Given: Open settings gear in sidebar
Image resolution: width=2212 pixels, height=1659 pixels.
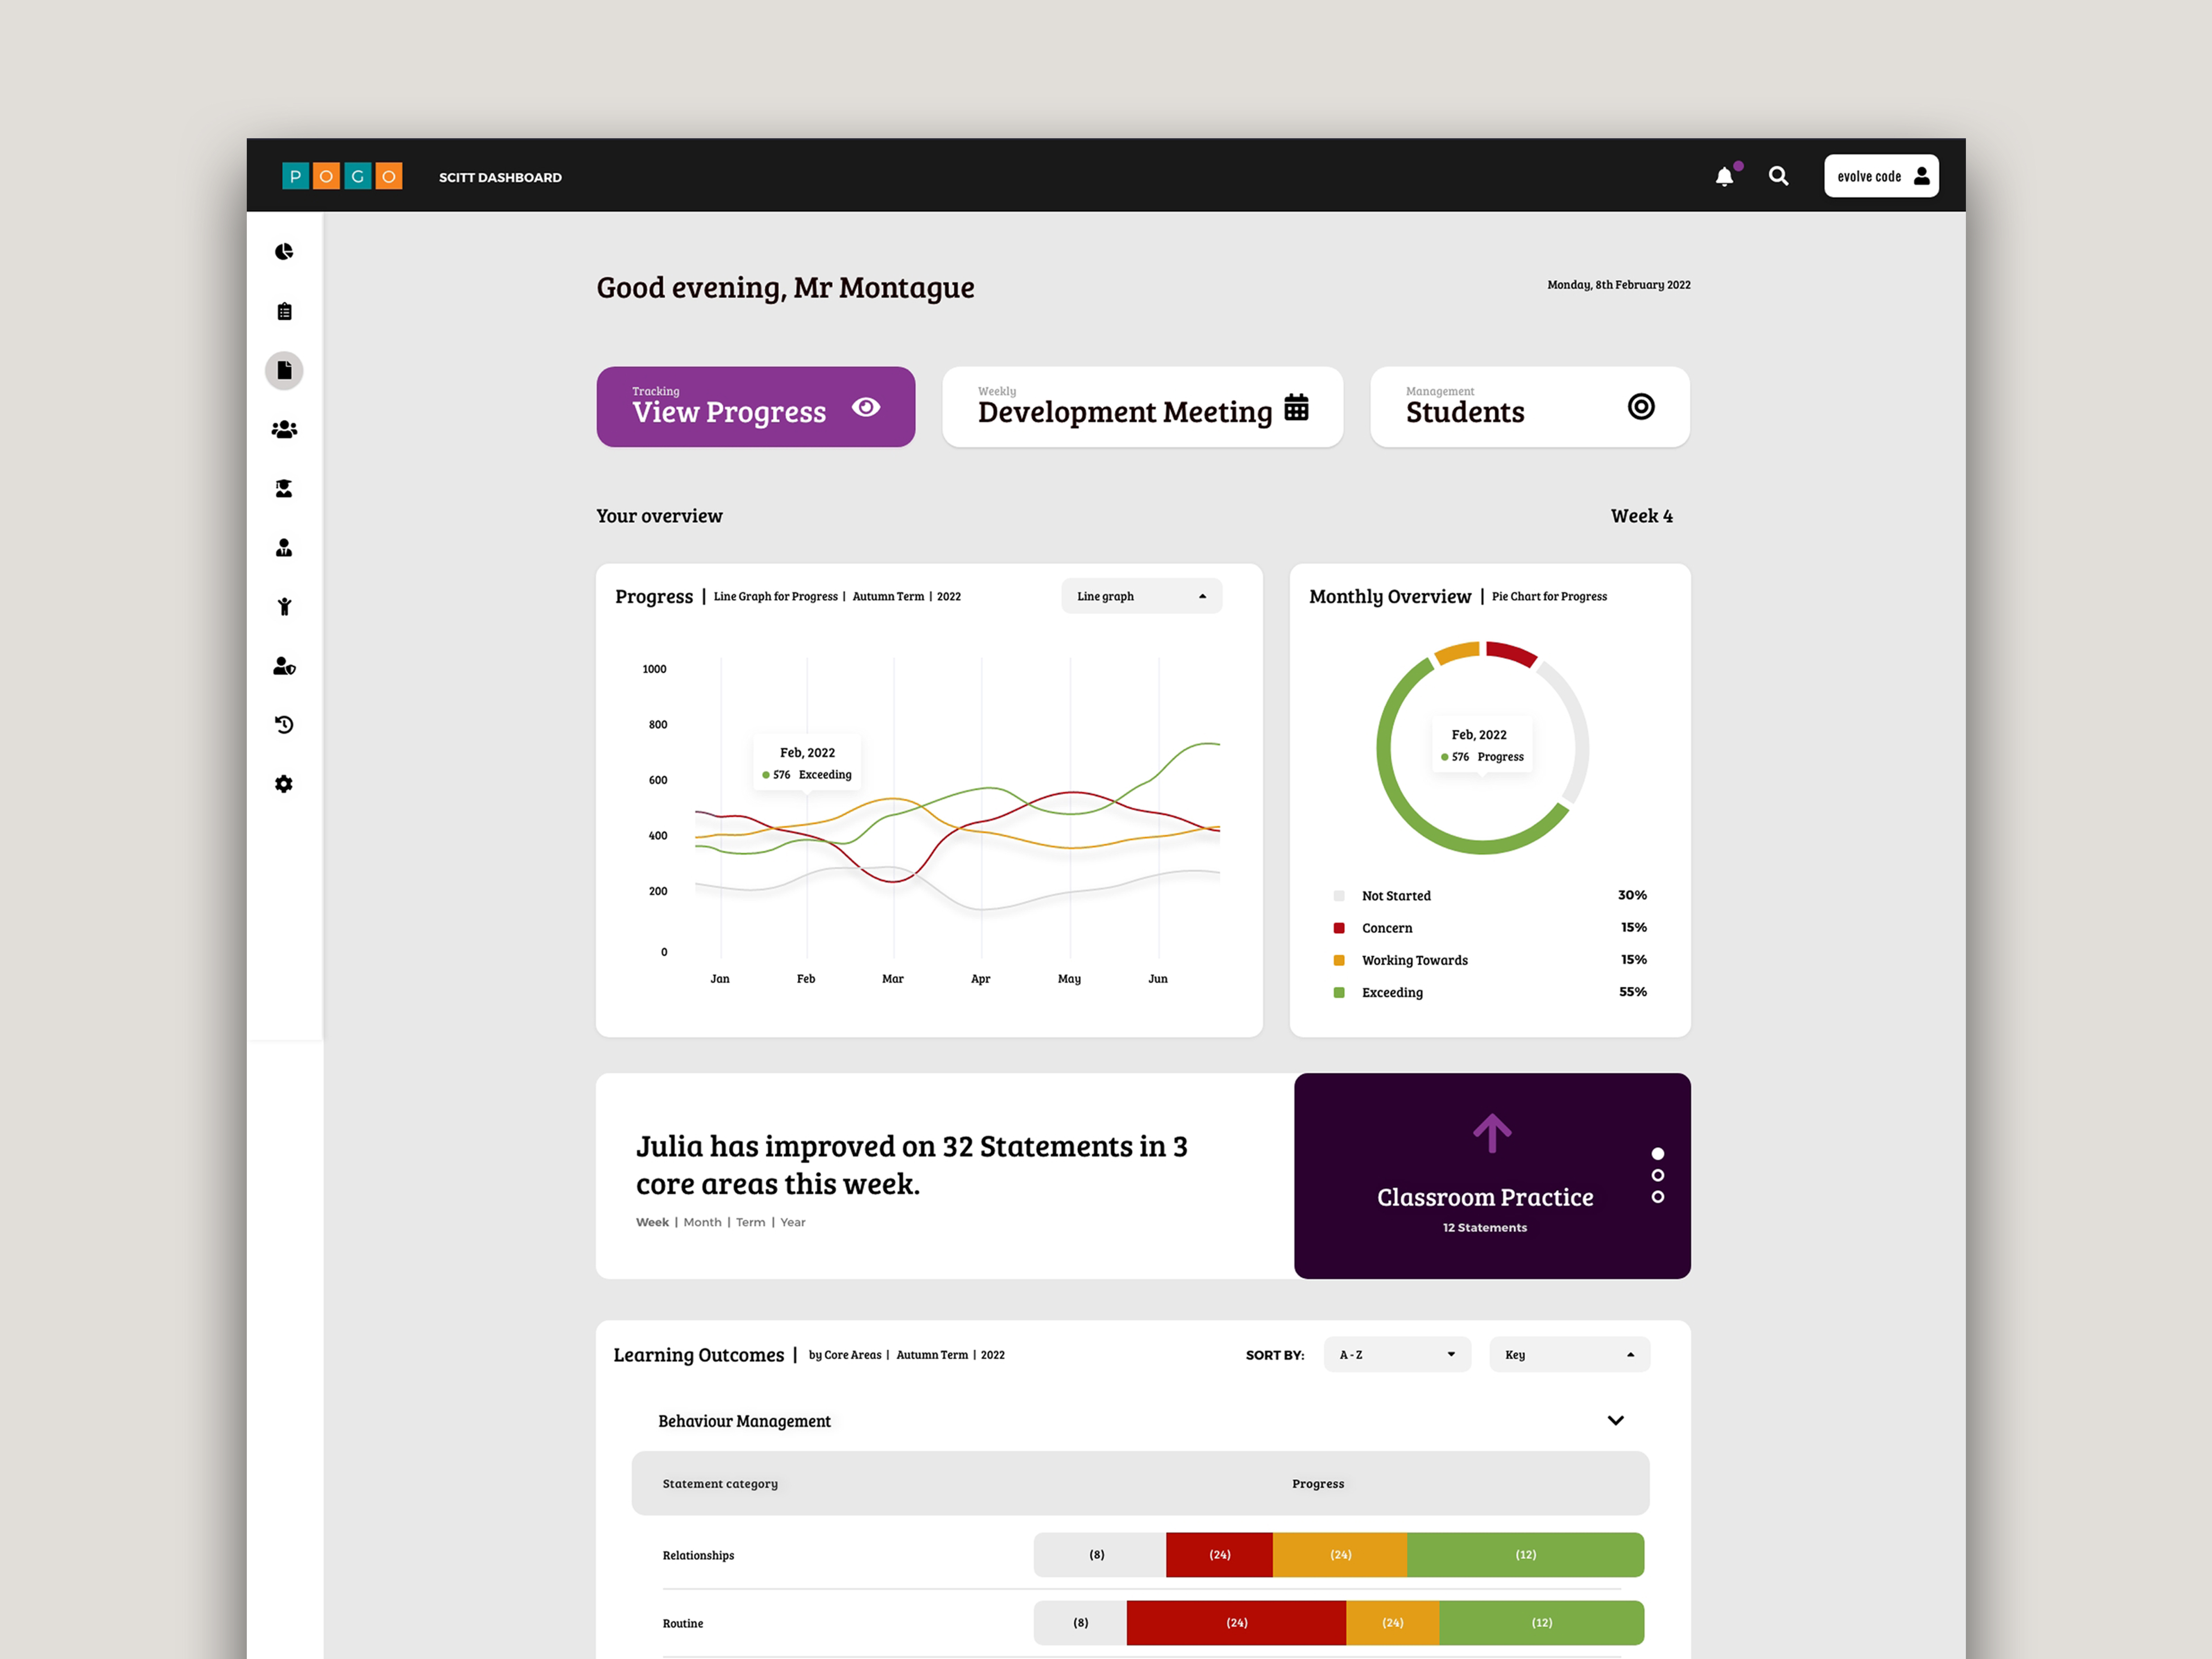Looking at the screenshot, I should tap(284, 784).
